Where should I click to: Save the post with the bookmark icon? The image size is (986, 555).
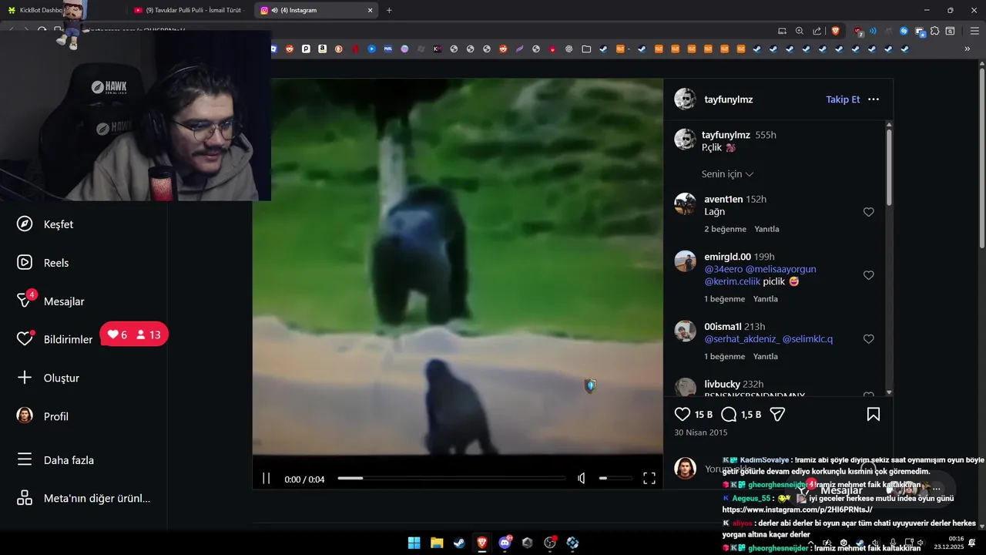(874, 414)
